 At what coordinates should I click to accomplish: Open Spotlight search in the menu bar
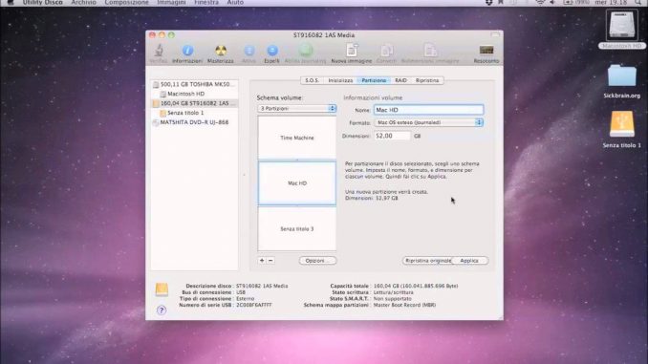(638, 3)
